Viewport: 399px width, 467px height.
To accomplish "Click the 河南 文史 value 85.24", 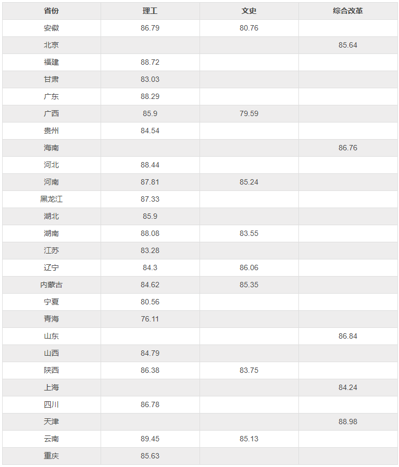I will coord(249,182).
